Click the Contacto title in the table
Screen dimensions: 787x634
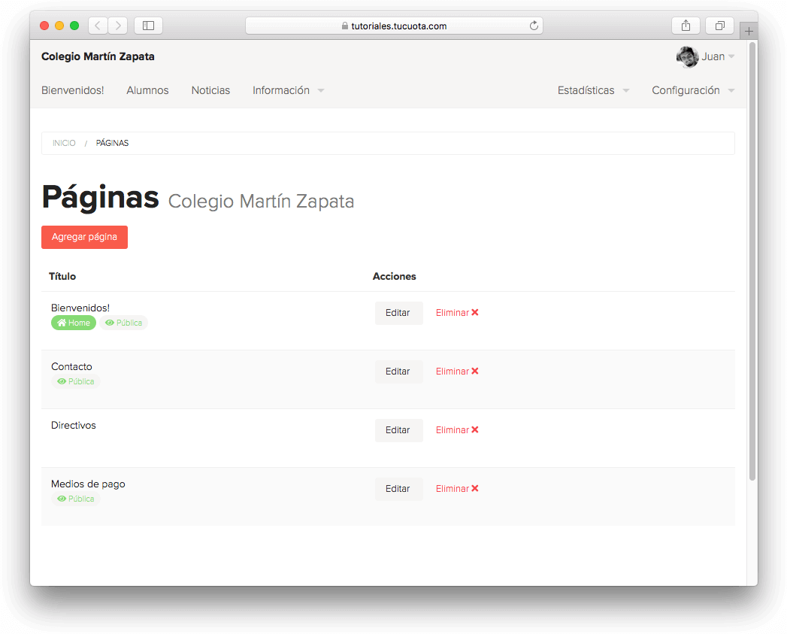[x=71, y=367]
